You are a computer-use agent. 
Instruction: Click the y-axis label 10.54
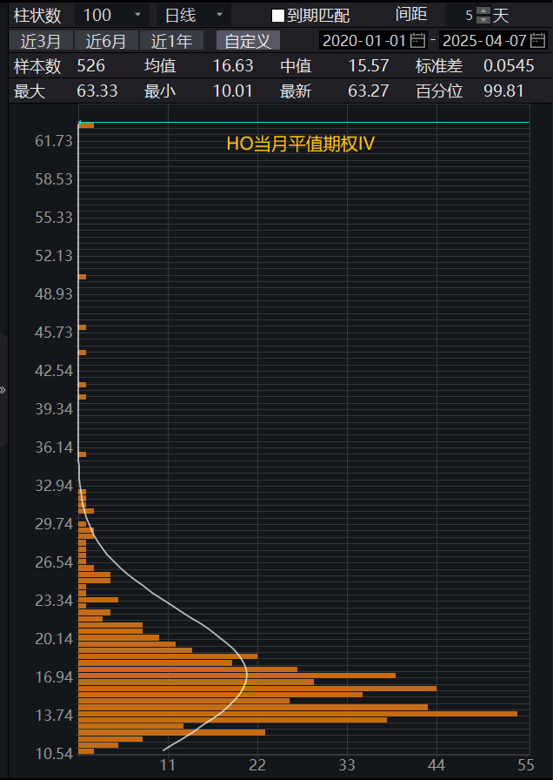tap(54, 754)
